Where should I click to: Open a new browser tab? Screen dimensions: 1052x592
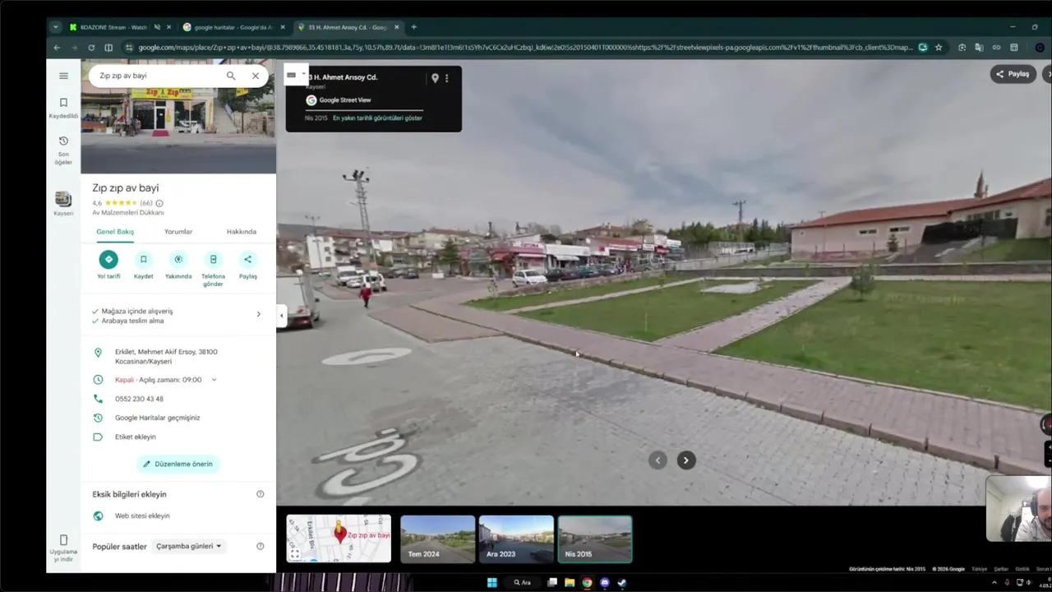413,27
